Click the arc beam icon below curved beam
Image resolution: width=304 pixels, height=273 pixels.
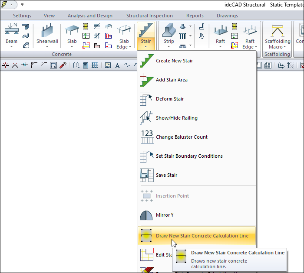[x=26, y=45]
